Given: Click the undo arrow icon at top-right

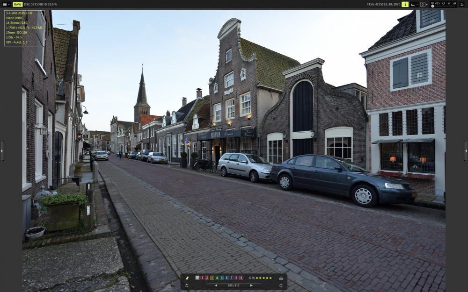Looking at the screenshot, I should pos(462,5).
